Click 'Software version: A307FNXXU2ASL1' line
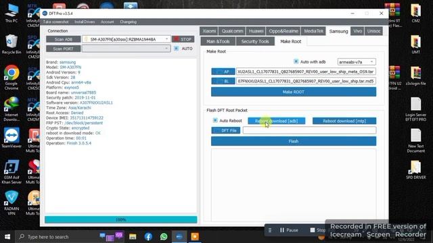The height and width of the screenshot is (243, 433). coord(79,103)
